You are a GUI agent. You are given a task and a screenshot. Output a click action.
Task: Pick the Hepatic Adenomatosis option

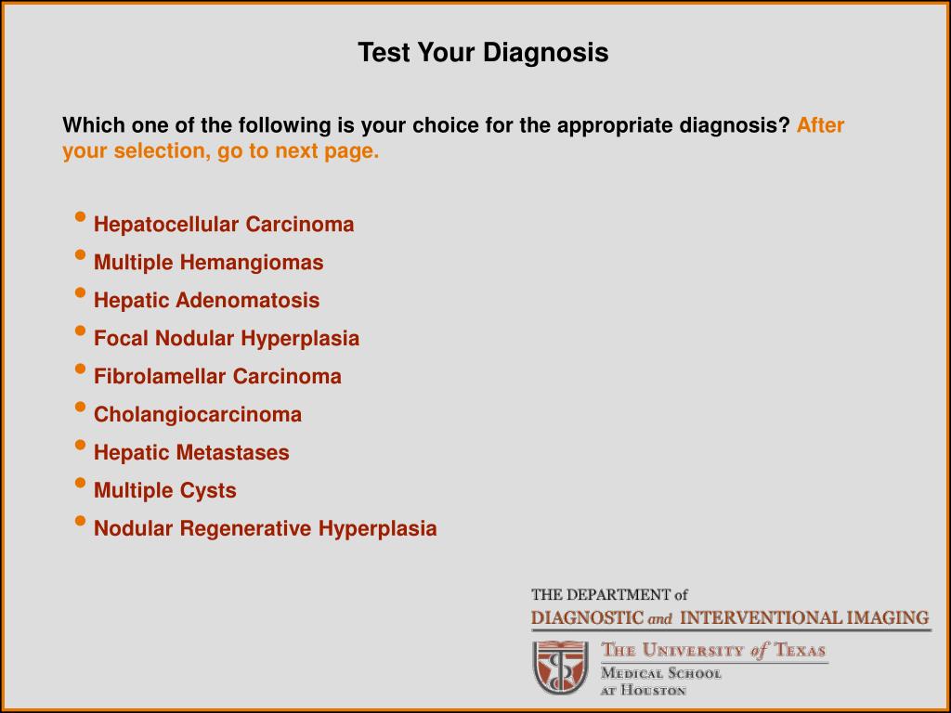207,300
